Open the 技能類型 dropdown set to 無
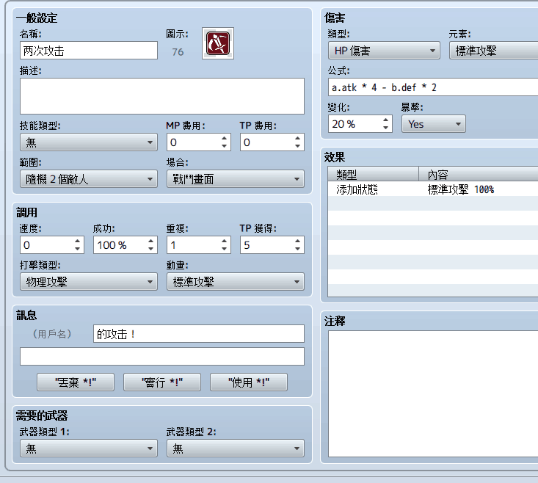Screen dimensions: 538x483 [x=89, y=142]
